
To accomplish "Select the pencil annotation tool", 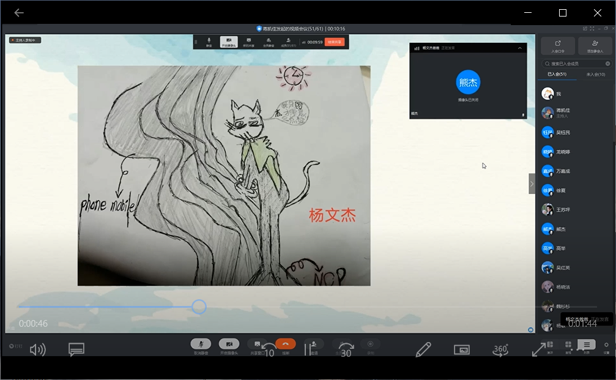I will point(423,349).
